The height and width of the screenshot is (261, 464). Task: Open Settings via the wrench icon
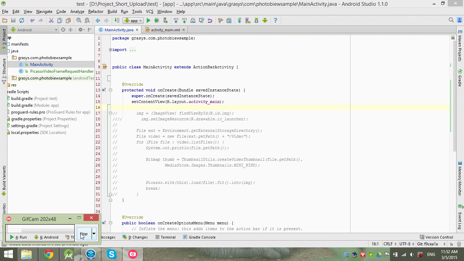(220, 20)
